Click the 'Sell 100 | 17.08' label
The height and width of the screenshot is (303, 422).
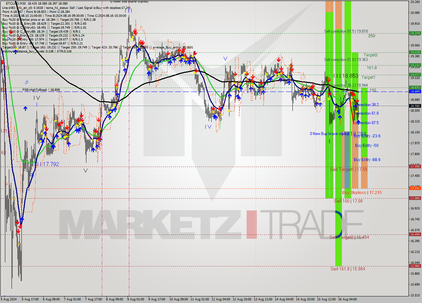[x=348, y=201]
